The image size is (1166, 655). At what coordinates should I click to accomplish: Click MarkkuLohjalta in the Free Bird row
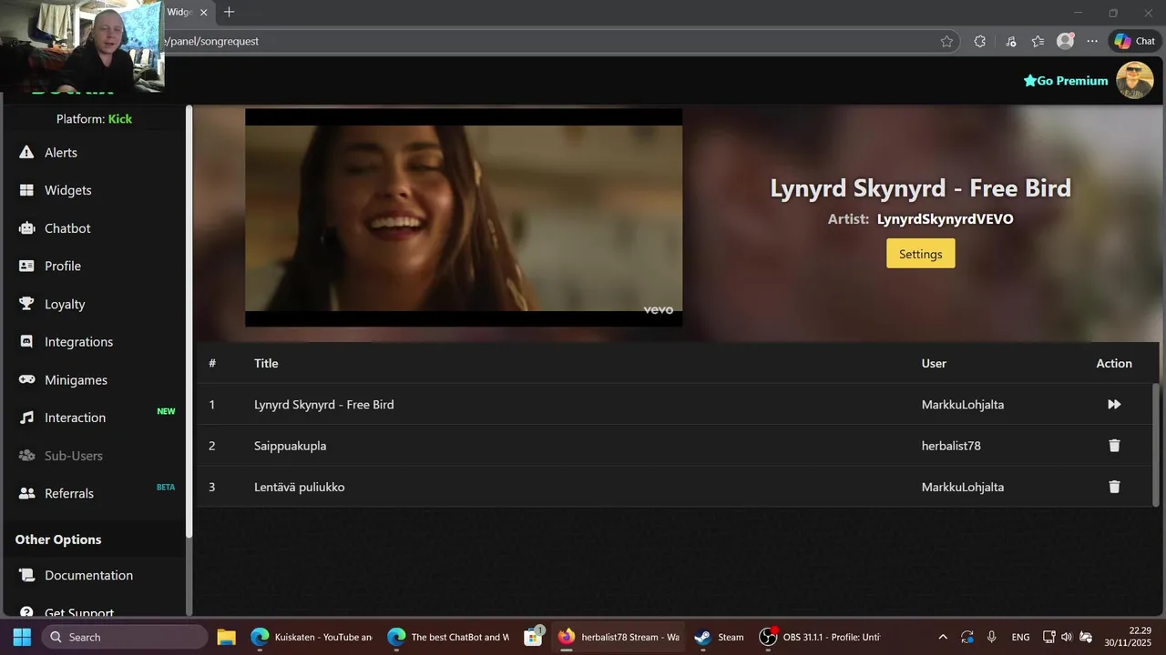[x=963, y=404]
